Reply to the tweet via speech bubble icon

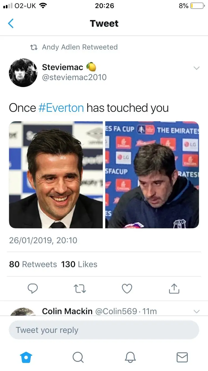[33, 289]
